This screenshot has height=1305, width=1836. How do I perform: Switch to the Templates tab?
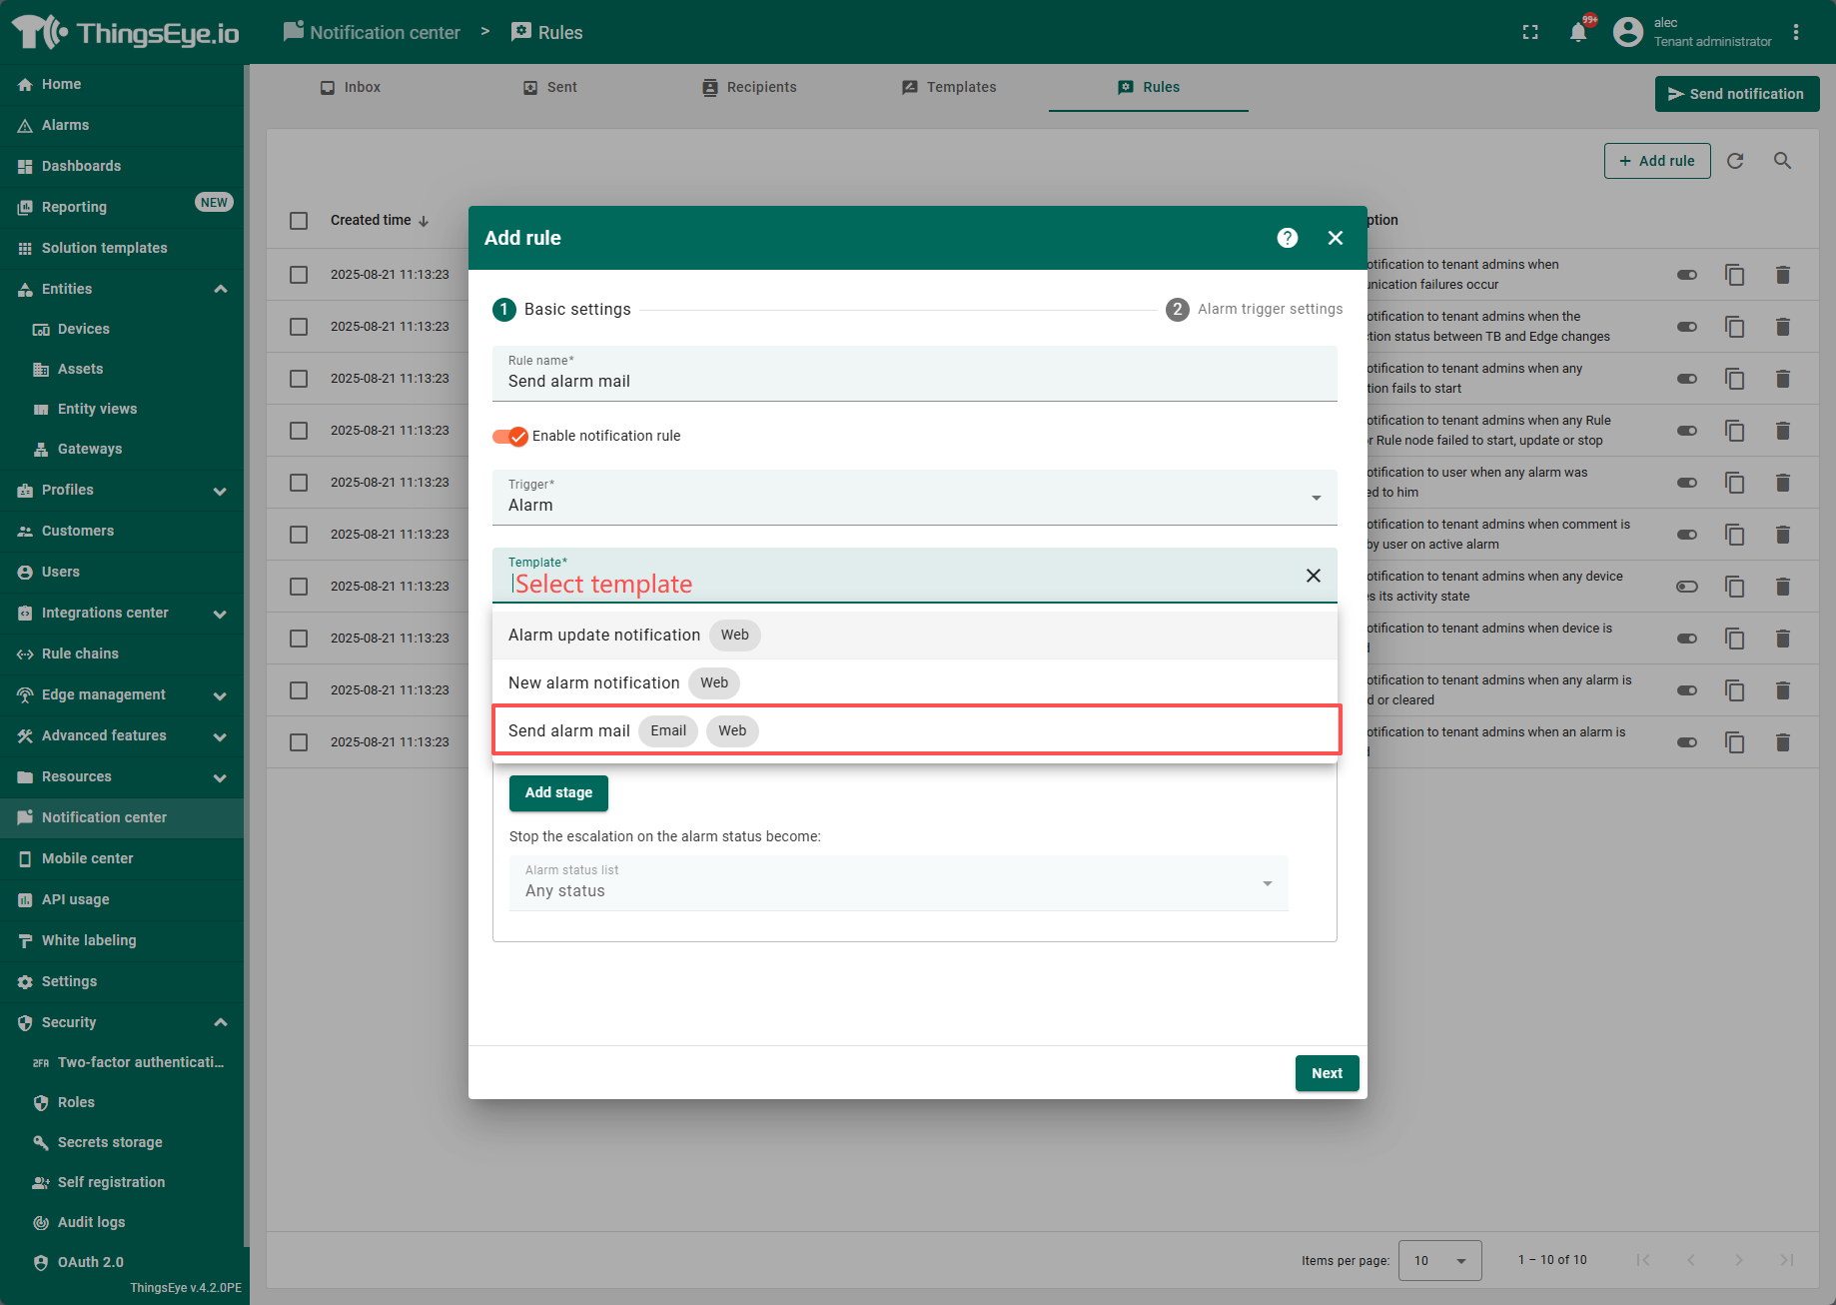pyautogui.click(x=949, y=87)
